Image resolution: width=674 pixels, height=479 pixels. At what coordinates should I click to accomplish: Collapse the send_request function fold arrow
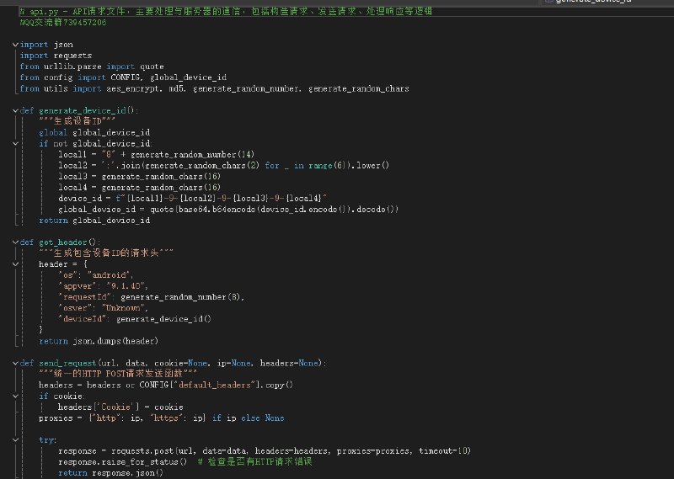15,363
